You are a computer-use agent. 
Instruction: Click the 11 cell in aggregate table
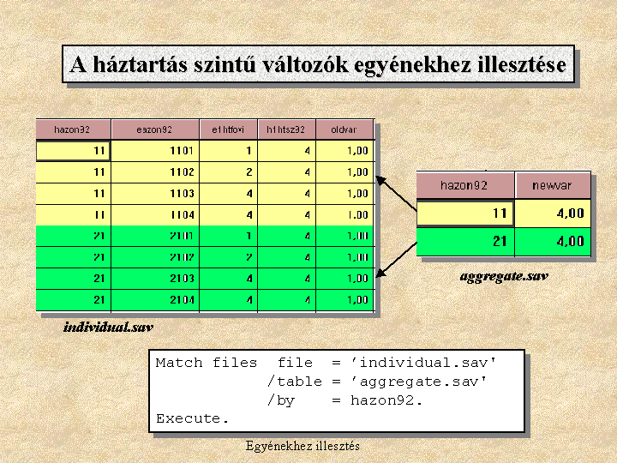464,213
